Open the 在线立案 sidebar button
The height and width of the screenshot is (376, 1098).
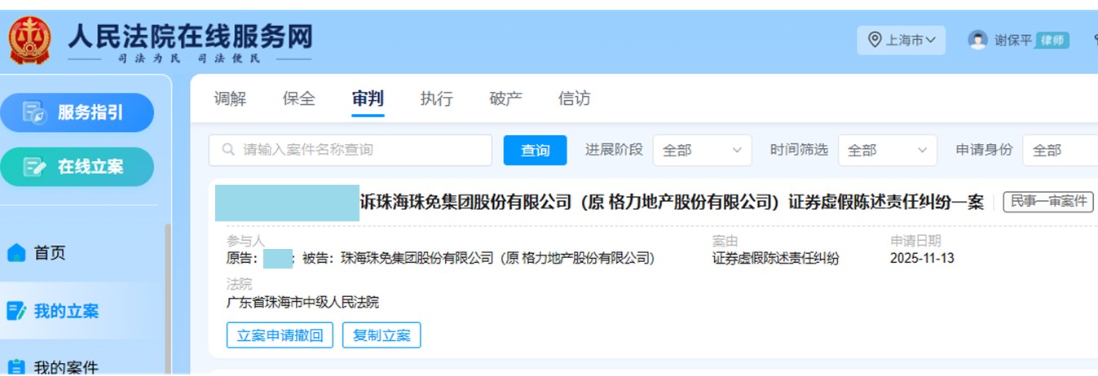click(77, 167)
